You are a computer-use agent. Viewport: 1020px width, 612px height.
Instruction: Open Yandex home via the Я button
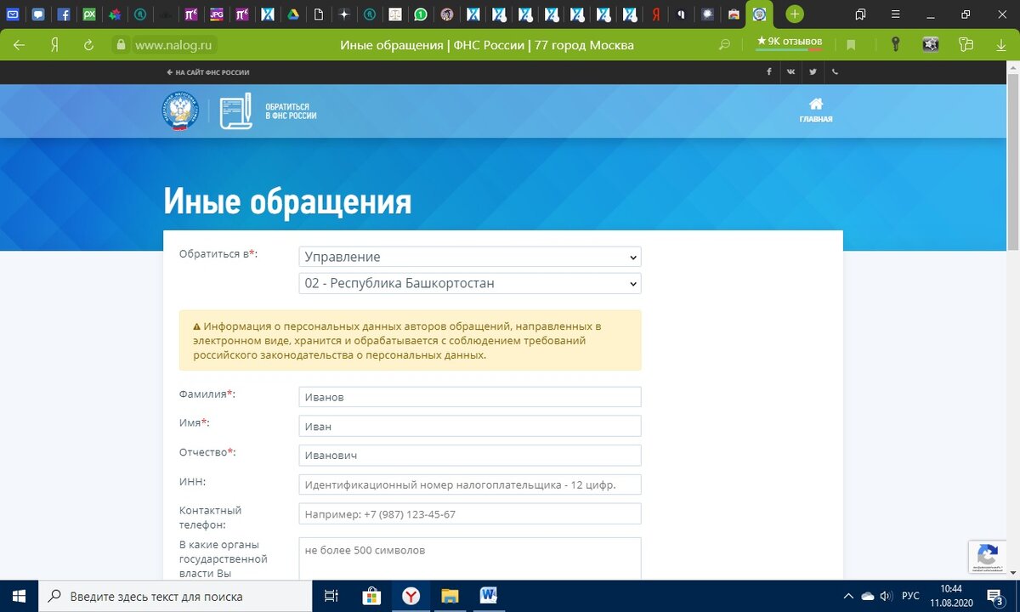(x=54, y=45)
